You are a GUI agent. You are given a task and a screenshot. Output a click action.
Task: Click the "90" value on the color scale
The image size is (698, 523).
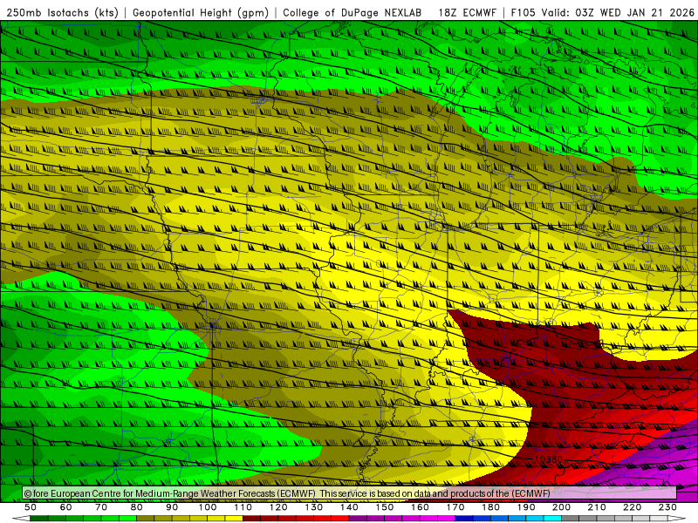point(172,507)
